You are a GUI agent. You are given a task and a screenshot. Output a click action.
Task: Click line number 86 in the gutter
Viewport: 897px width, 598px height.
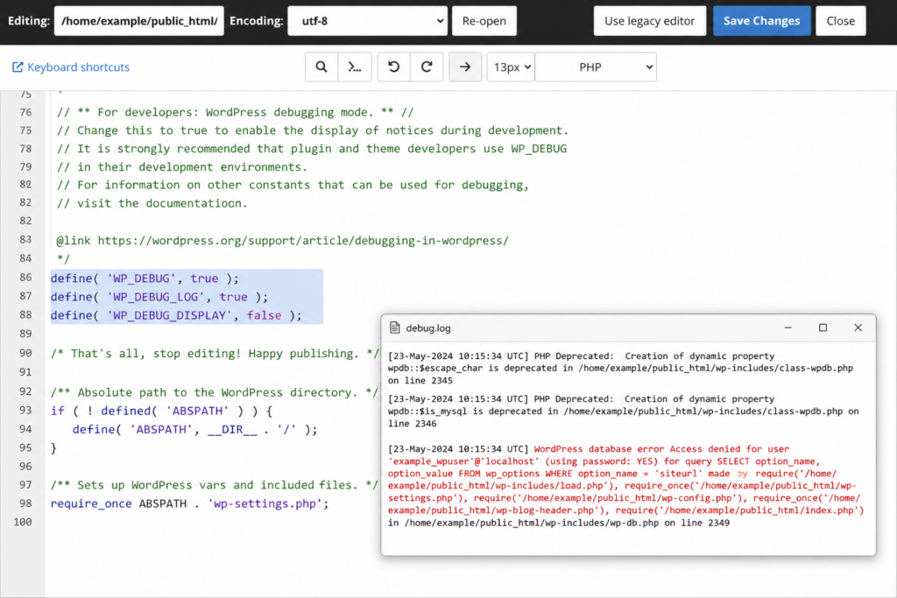(x=25, y=278)
